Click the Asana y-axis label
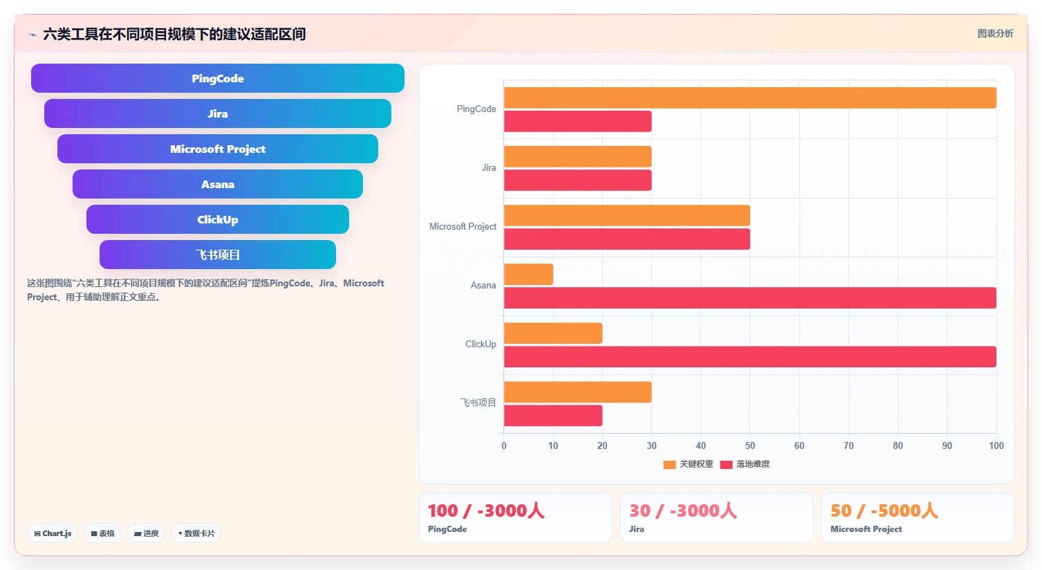The width and height of the screenshot is (1042, 570). pyautogui.click(x=483, y=285)
